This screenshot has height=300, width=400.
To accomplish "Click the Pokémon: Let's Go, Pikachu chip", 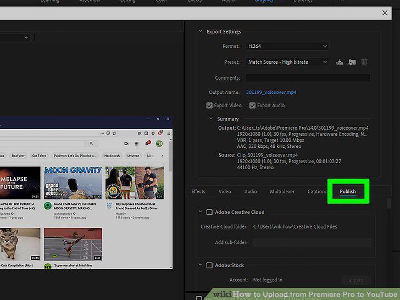I will (75, 155).
